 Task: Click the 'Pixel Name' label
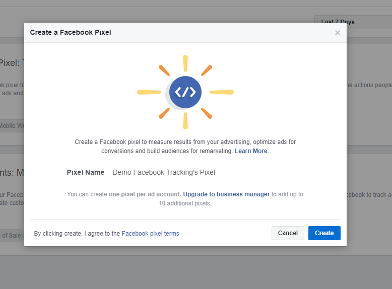(86, 172)
